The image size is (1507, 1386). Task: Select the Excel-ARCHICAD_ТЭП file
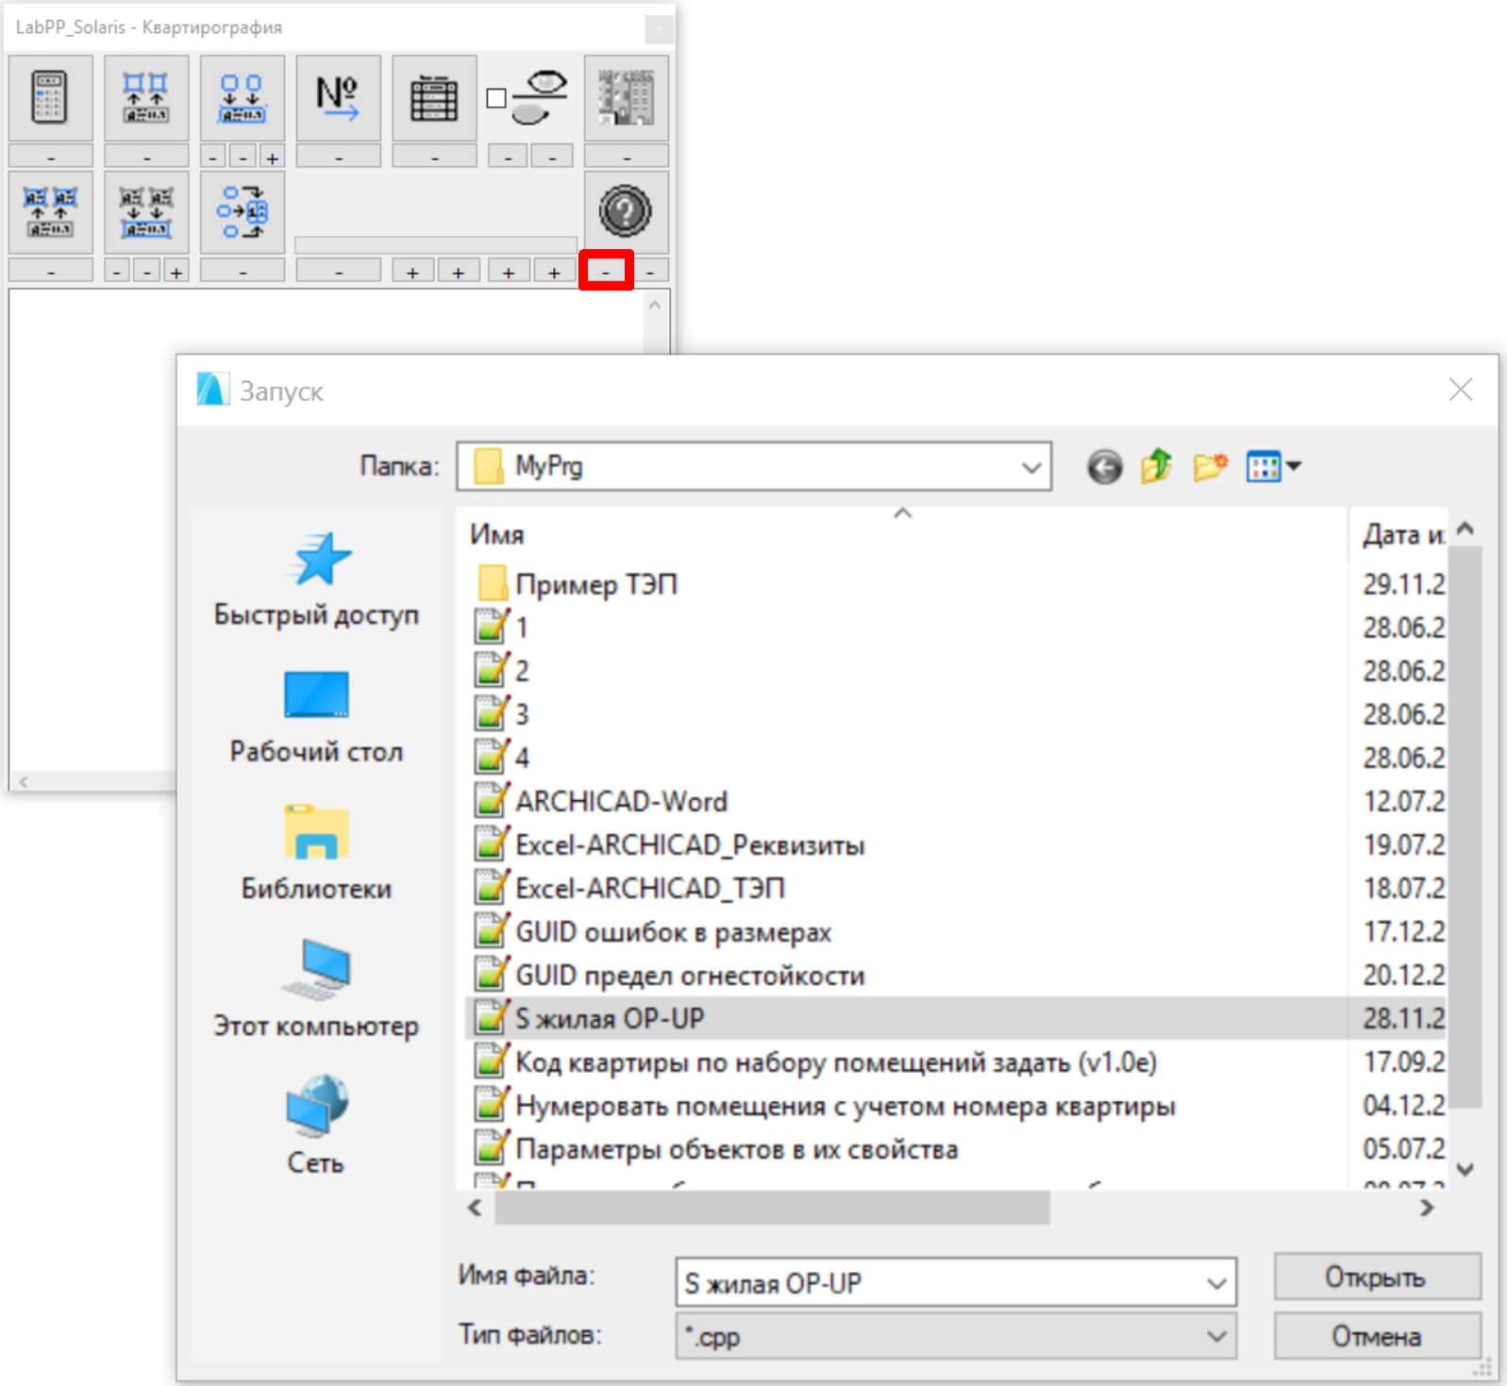[x=630, y=888]
